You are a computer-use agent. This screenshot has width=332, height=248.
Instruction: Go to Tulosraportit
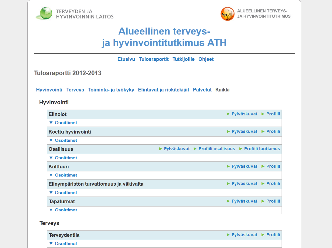pos(154,59)
